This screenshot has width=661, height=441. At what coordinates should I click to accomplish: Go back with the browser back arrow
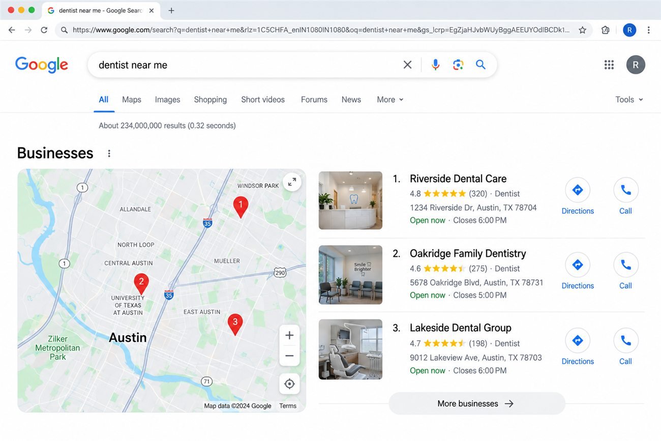(x=12, y=30)
